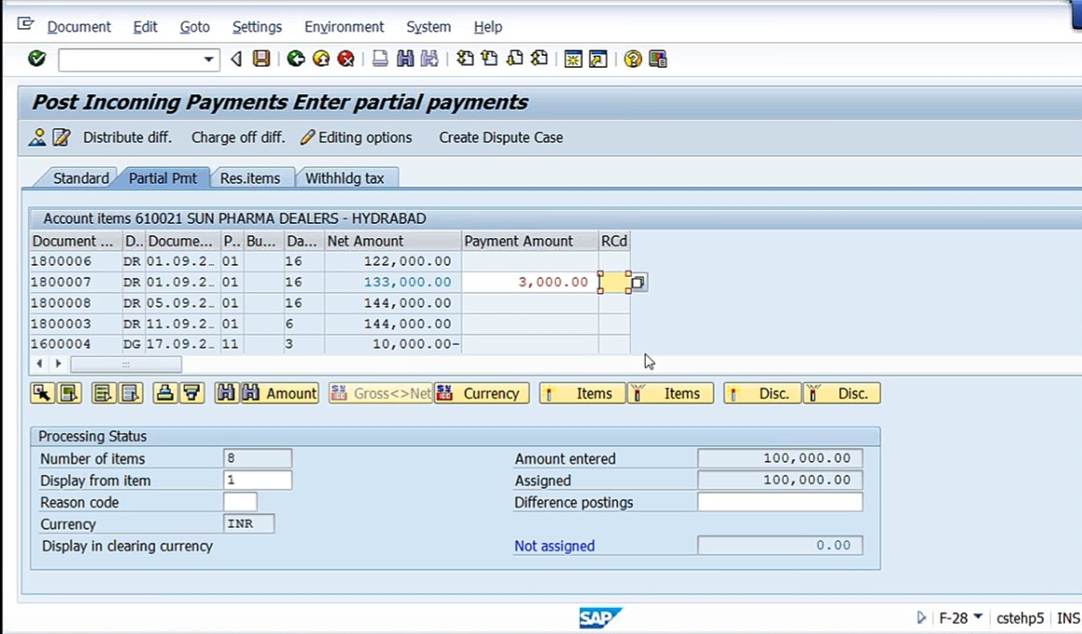
Task: Click the Gross<>Net button
Action: (381, 393)
